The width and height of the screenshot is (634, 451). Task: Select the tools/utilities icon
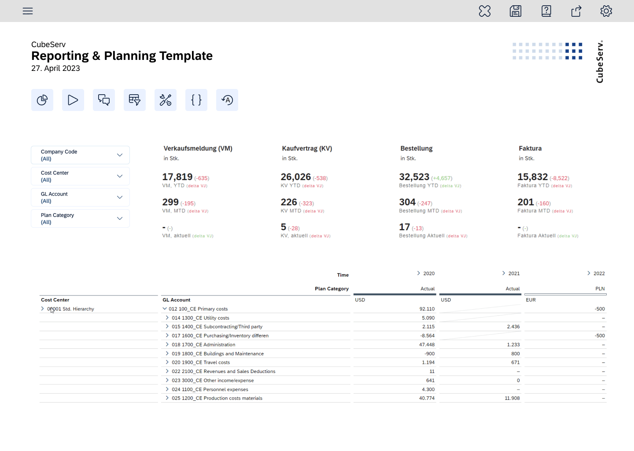pyautogui.click(x=165, y=100)
